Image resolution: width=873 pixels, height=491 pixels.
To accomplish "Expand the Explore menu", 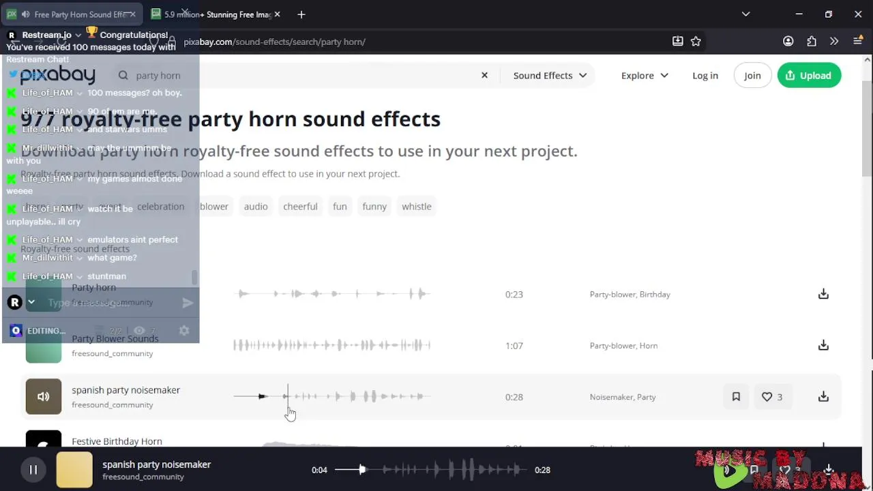I will click(x=645, y=75).
